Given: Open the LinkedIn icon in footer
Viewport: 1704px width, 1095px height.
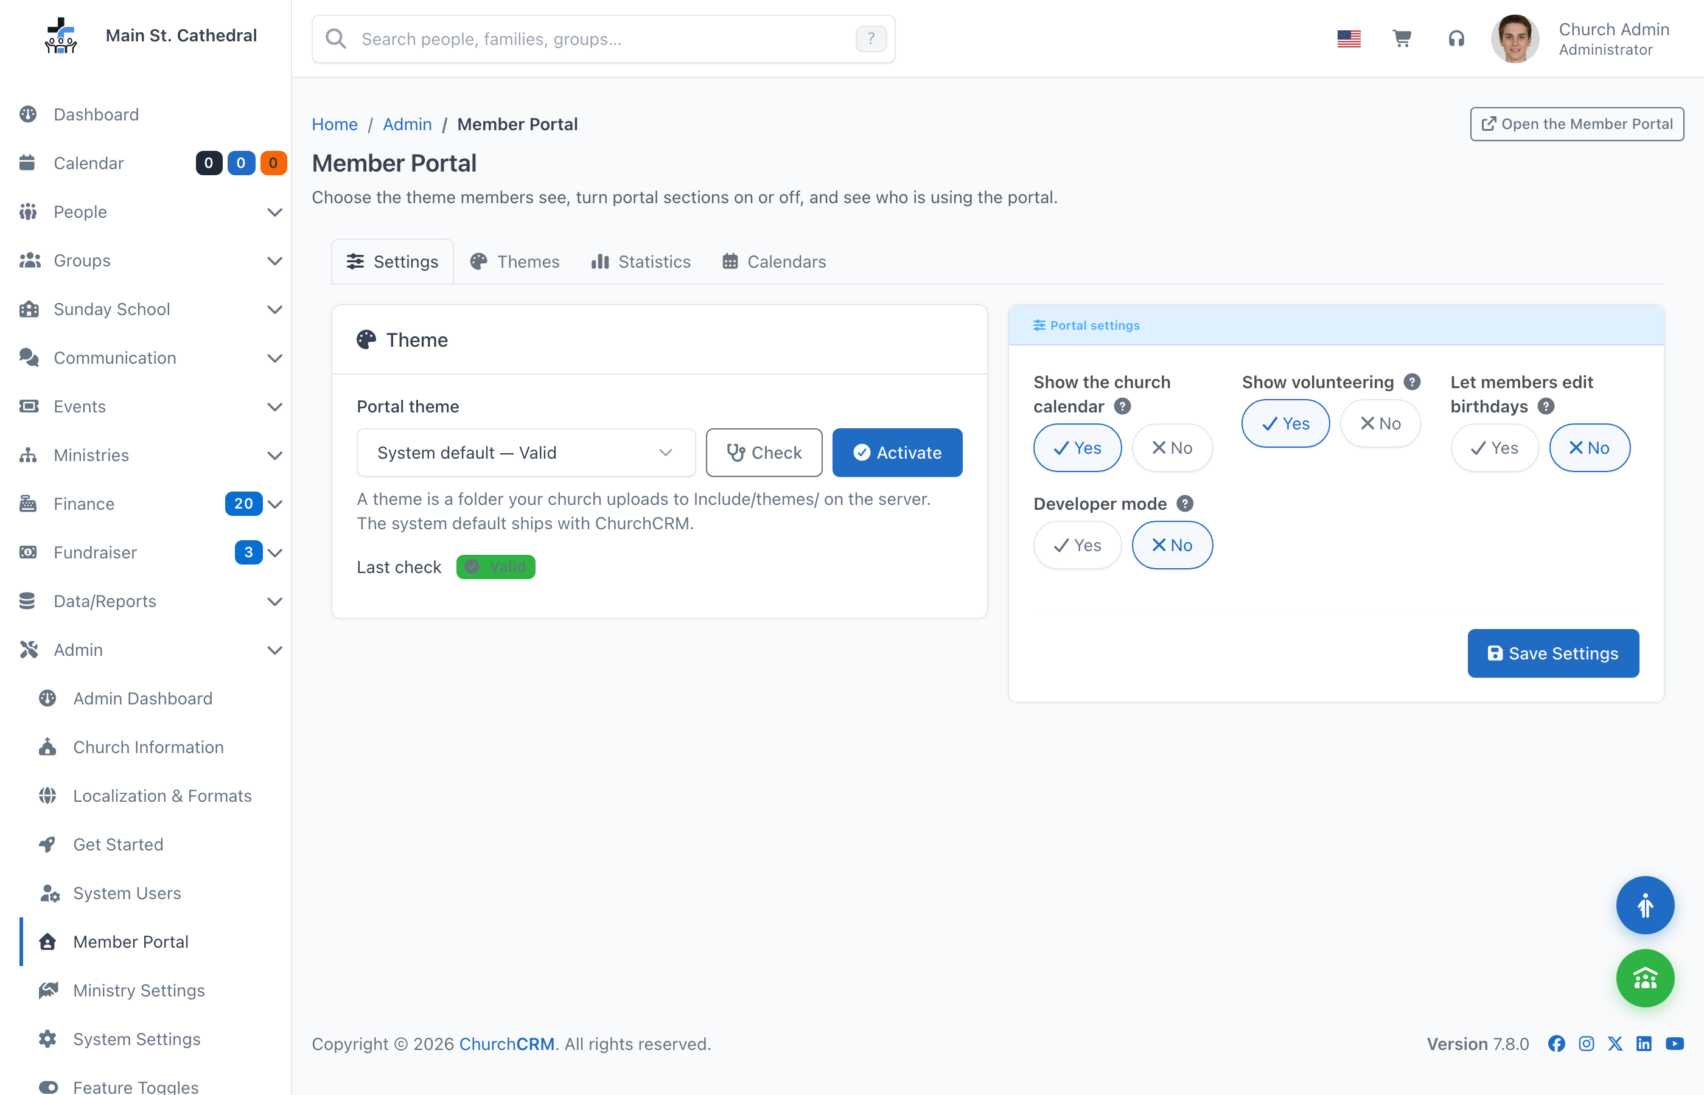Looking at the screenshot, I should tap(1644, 1043).
